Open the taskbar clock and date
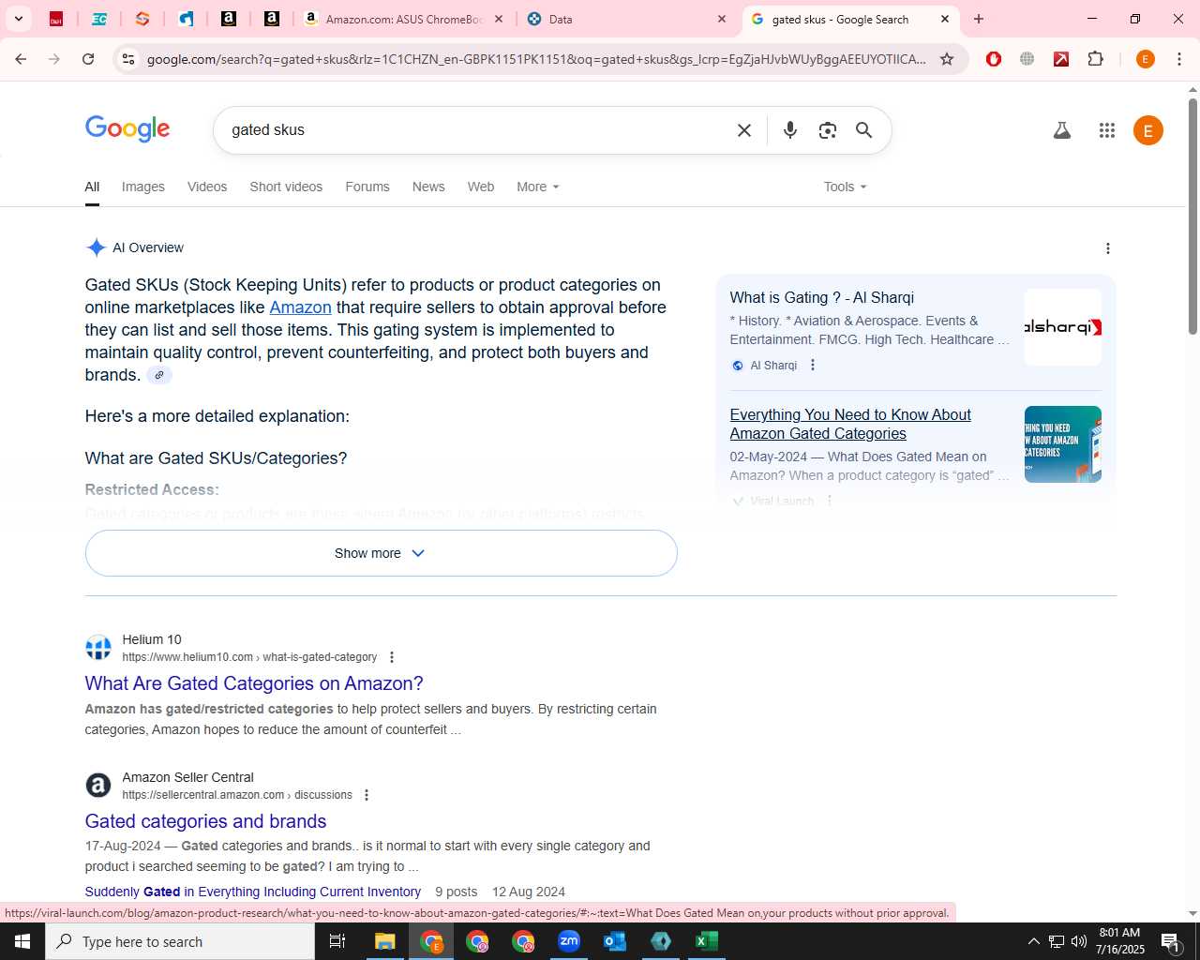Image resolution: width=1200 pixels, height=960 pixels. click(x=1119, y=941)
